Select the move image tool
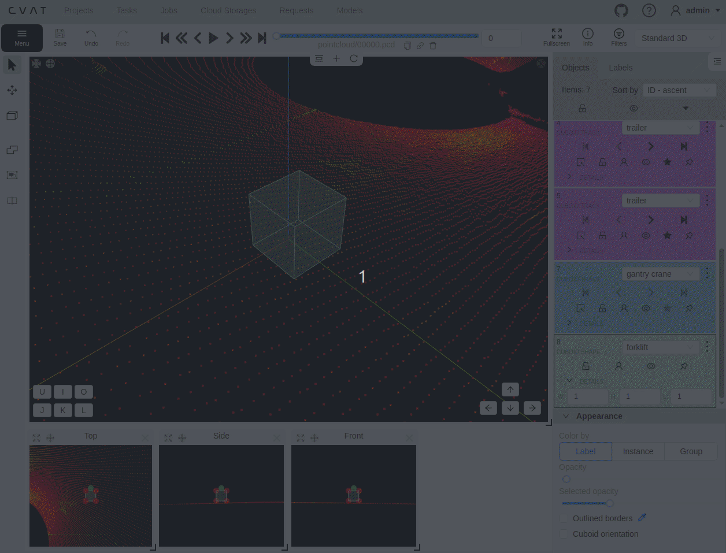Viewport: 726px width, 553px height. pos(12,90)
